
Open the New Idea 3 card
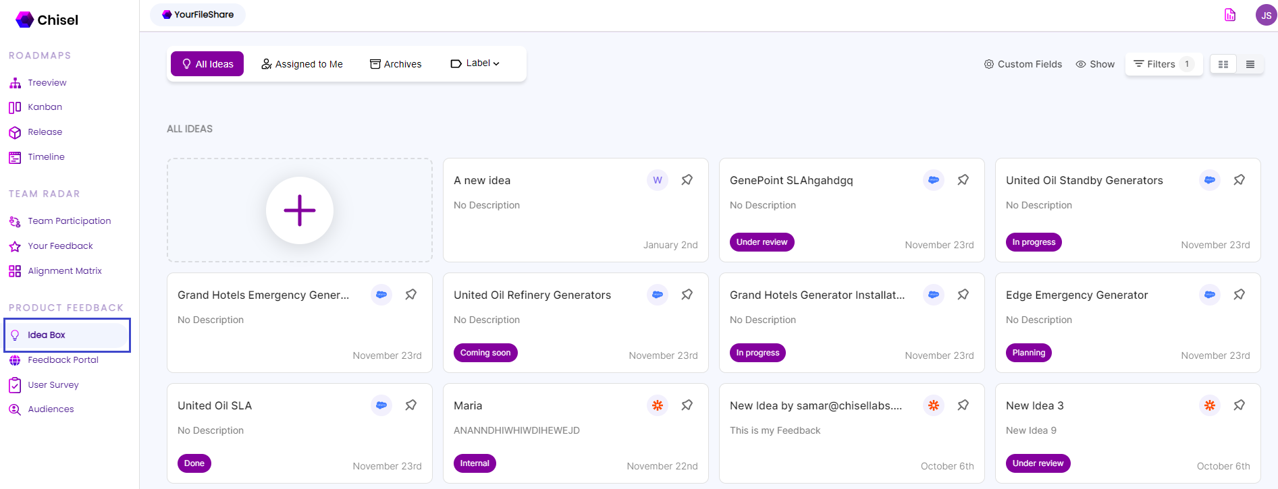(1034, 405)
